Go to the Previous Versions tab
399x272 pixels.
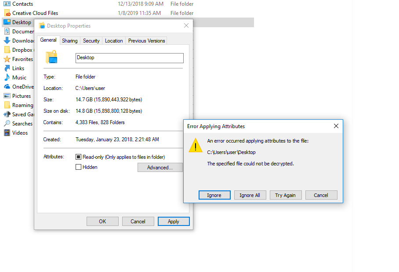click(x=147, y=41)
